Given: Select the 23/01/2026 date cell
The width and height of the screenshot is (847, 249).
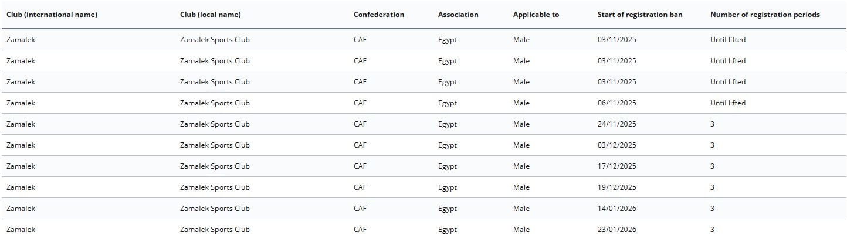Looking at the screenshot, I should click(x=616, y=230).
